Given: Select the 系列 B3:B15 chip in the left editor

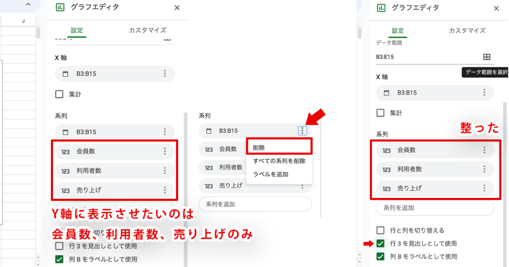Looking at the screenshot, I should click(115, 132).
